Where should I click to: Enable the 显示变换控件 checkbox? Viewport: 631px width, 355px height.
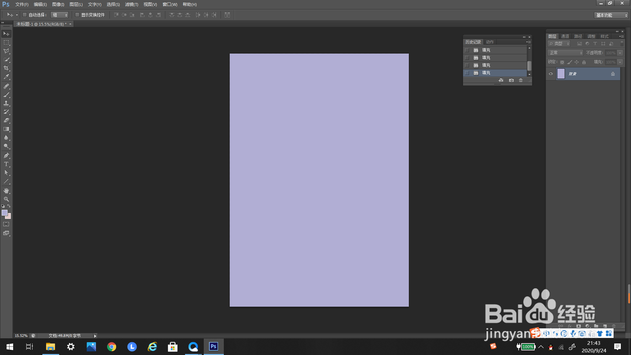(77, 15)
